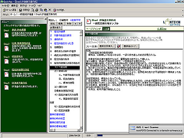
Task: Open the Step4 link in the menu panel
Action: [x=20, y=70]
